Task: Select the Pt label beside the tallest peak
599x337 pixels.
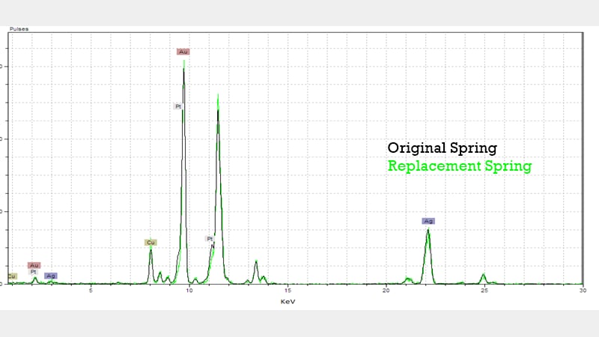Action: [178, 106]
